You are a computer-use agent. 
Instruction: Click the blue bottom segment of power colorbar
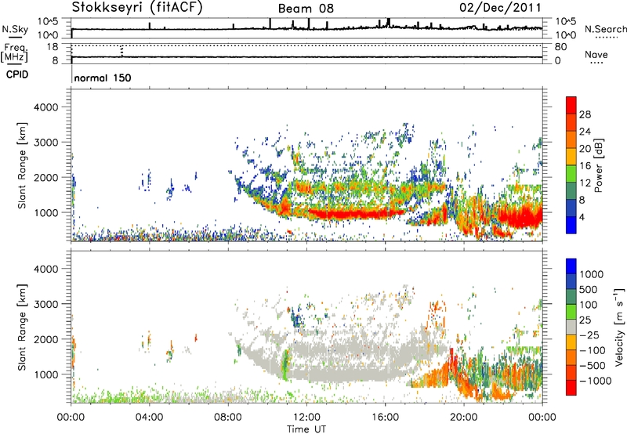571,225
